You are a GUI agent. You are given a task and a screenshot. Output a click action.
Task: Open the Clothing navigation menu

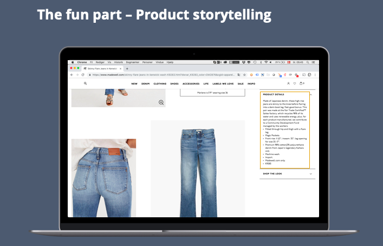(160, 83)
